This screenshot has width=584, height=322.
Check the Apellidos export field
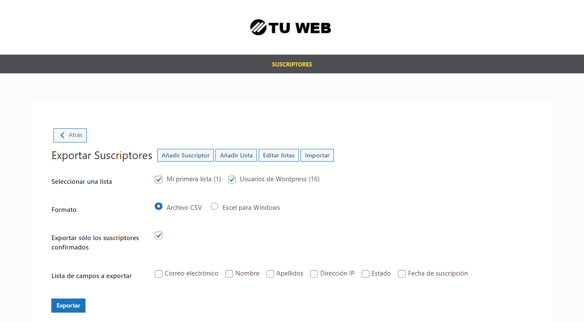(270, 274)
